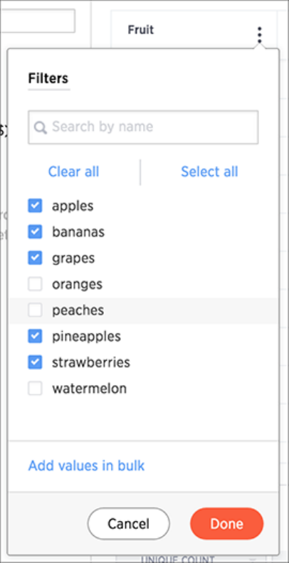The height and width of the screenshot is (563, 289).
Task: Select the Filters tab heading
Action: [48, 78]
